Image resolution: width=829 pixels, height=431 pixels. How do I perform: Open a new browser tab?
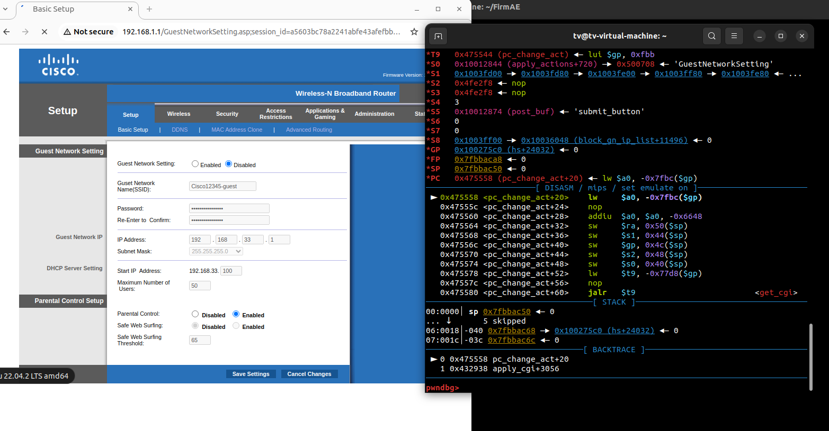[149, 9]
